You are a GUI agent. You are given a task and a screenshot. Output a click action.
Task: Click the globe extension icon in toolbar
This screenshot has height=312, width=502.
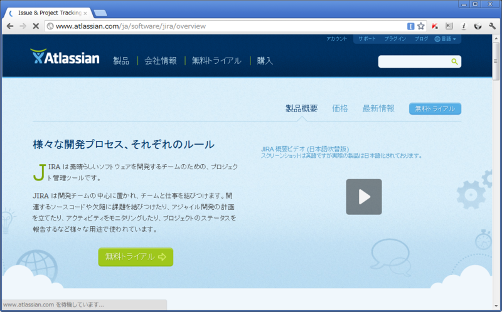click(478, 26)
